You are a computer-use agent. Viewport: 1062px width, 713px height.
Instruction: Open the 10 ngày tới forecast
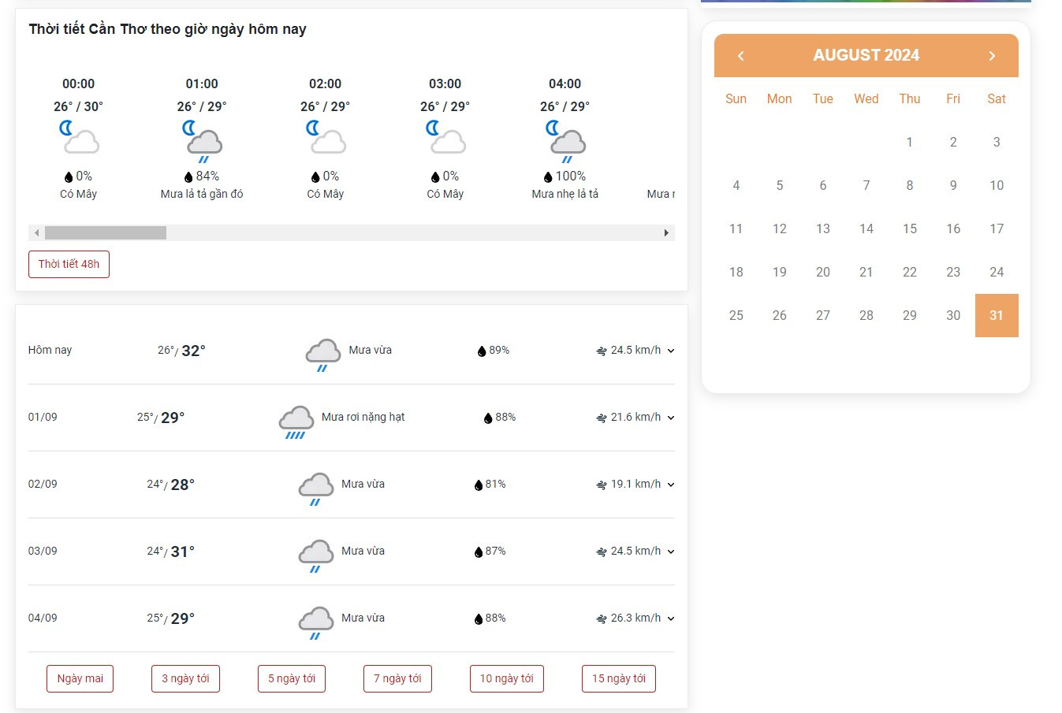tap(507, 678)
